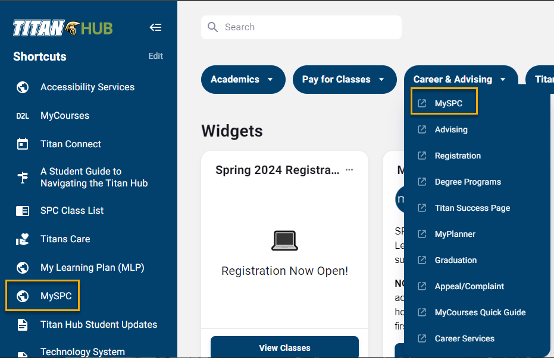Click the external-link icon beside Registration

[422, 156]
